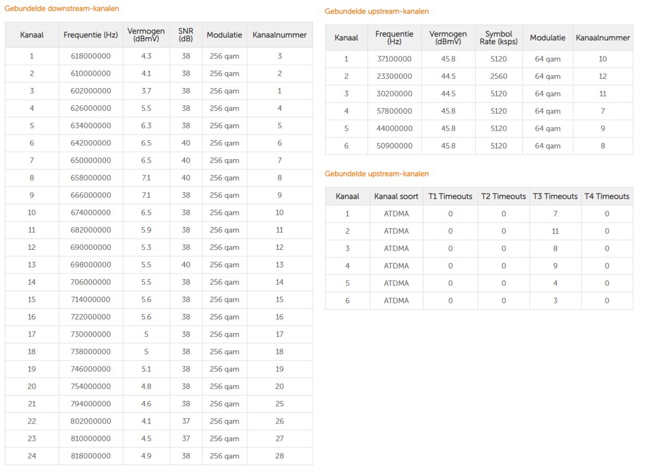Select the T3 Timeouts column header
The width and height of the screenshot is (647, 473).
(555, 196)
